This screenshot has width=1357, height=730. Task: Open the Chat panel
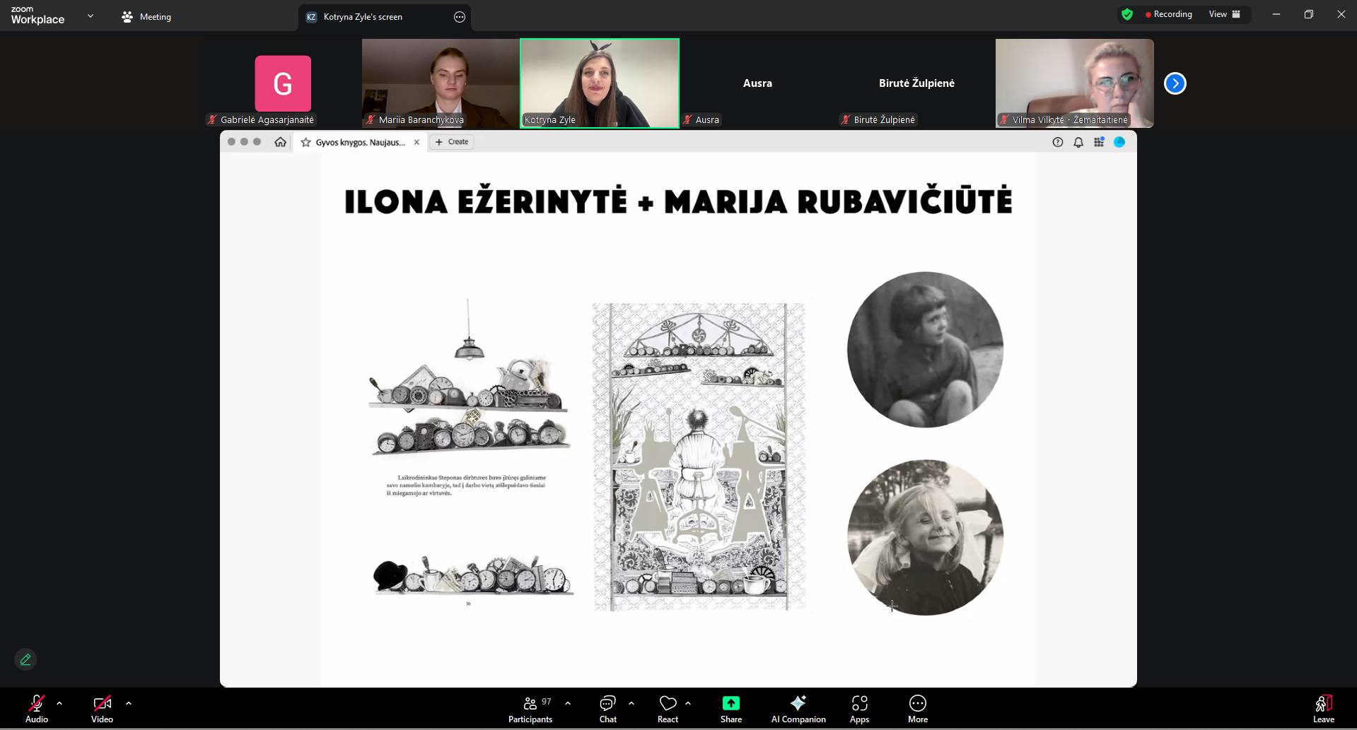pyautogui.click(x=607, y=708)
